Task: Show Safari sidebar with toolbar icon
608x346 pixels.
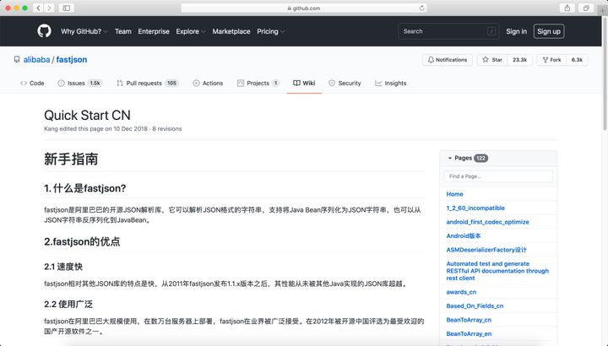Action: pos(67,8)
